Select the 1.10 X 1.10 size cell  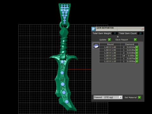click(x=110, y=61)
